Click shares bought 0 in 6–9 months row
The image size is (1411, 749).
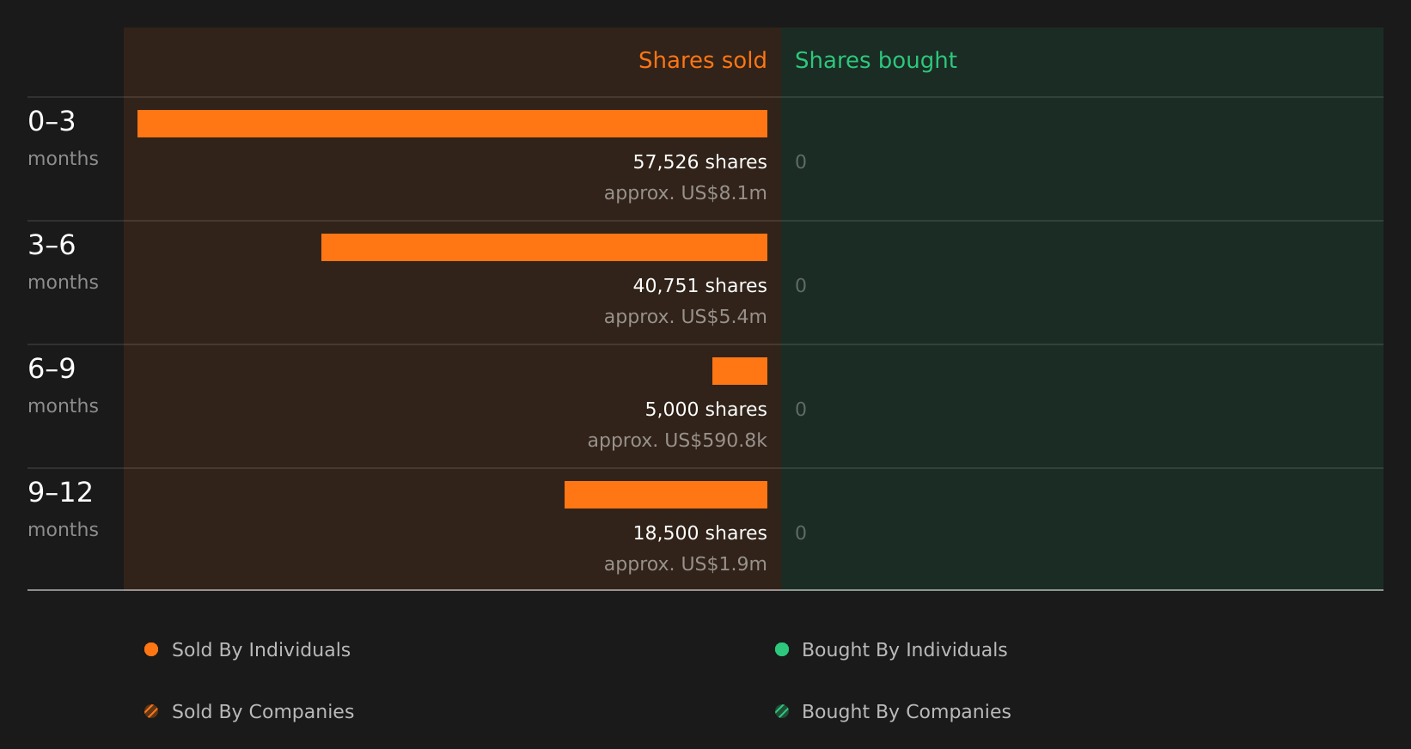tap(801, 410)
